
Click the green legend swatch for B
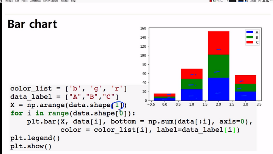click(249, 37)
